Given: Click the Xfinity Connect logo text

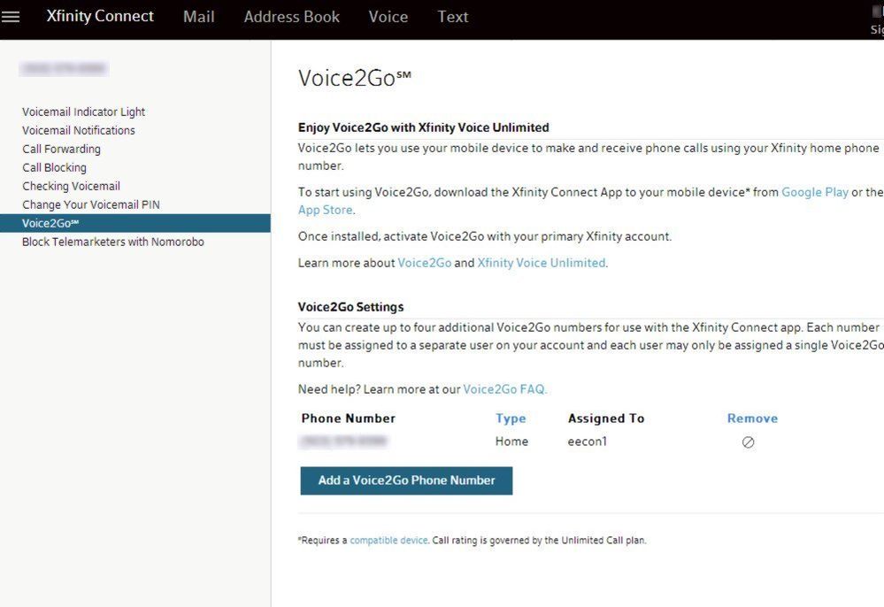Looking at the screenshot, I should tap(100, 17).
